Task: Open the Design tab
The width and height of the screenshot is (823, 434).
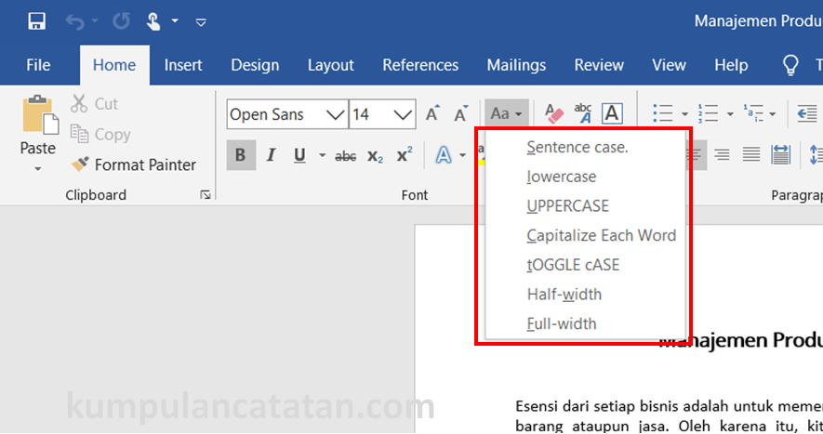Action: click(255, 65)
